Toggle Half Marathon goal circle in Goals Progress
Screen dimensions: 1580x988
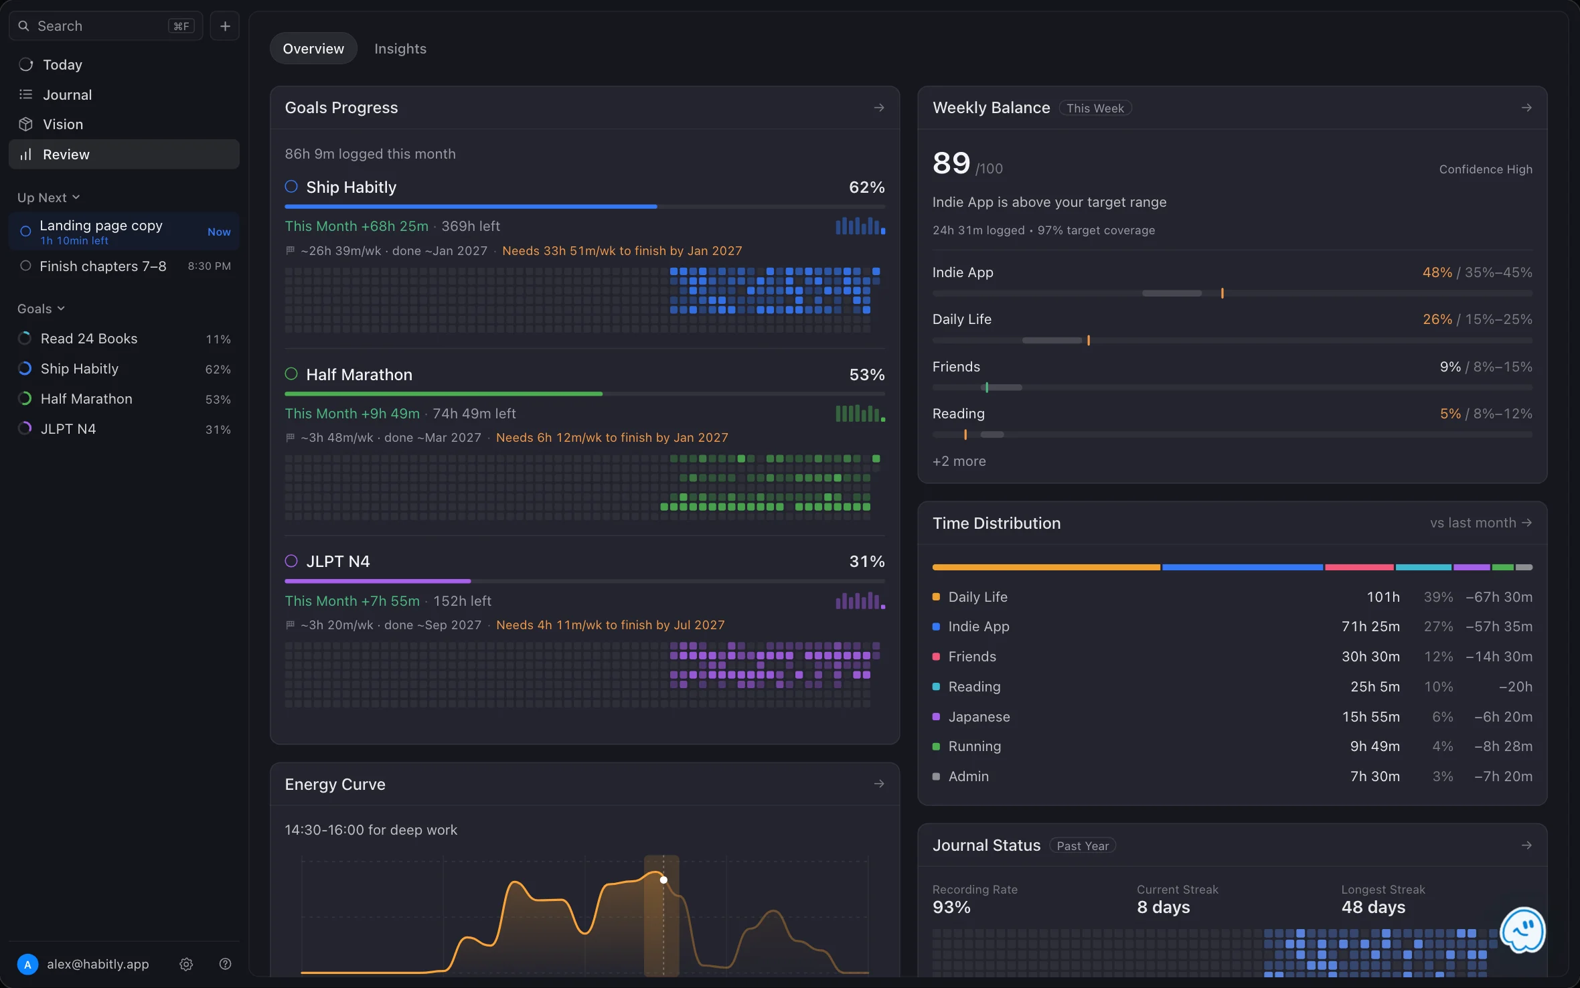[291, 374]
